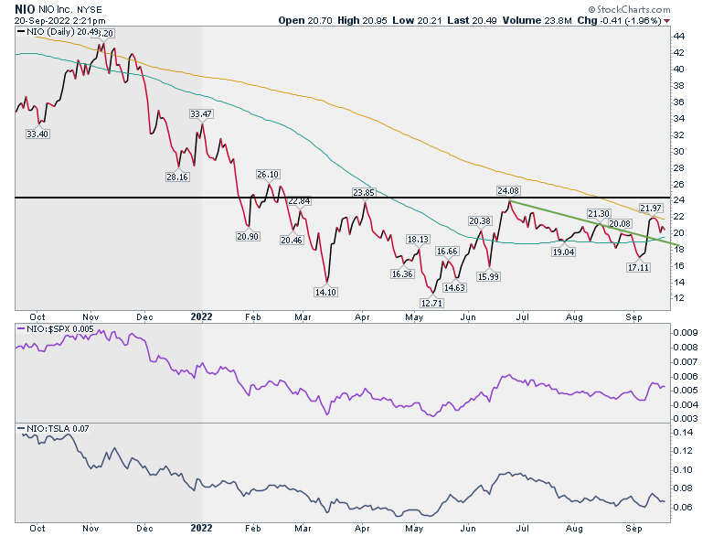
Task: Click the 20-Sep-2022 2:21pm timestamp
Action: click(59, 20)
